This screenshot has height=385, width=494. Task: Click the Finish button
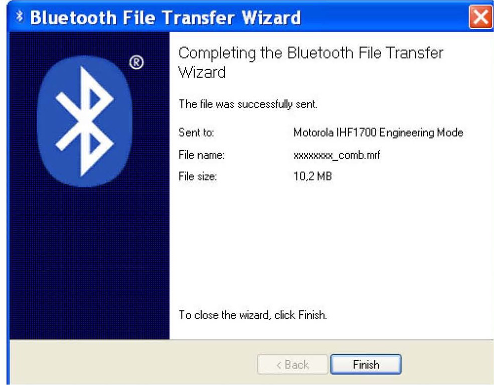tap(366, 364)
